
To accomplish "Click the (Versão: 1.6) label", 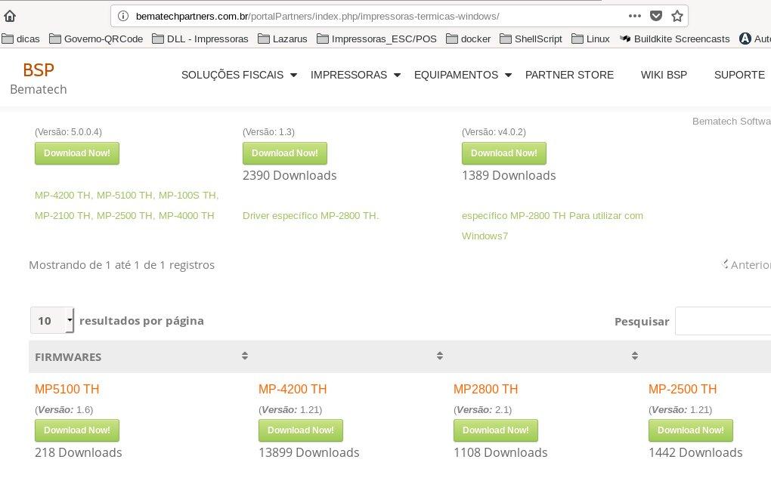I will (64, 410).
